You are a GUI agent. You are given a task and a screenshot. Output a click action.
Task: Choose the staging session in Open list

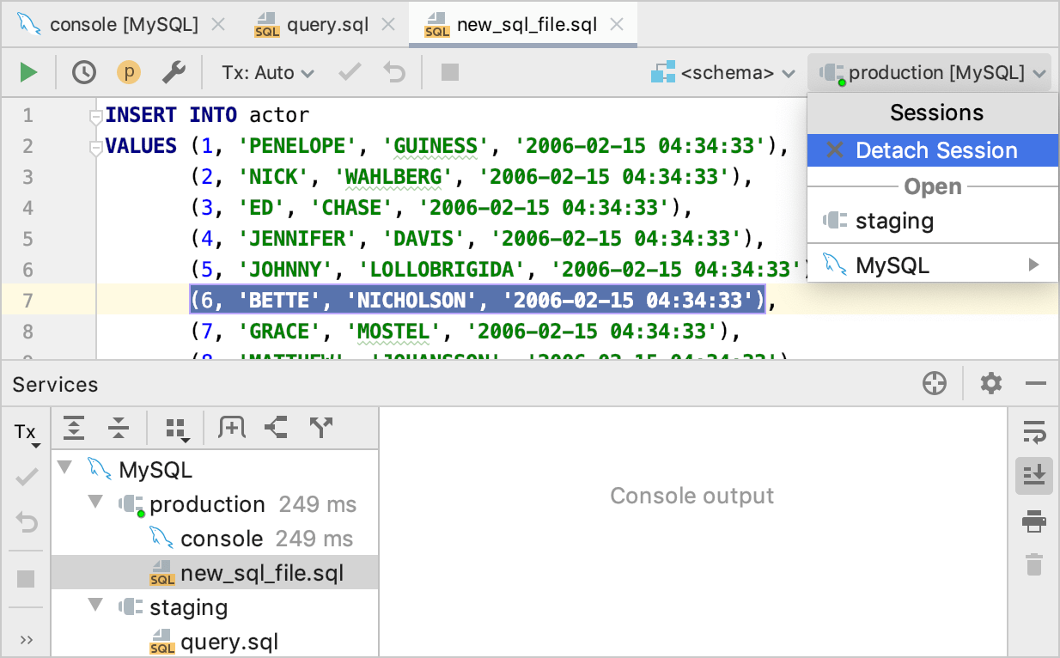point(893,221)
